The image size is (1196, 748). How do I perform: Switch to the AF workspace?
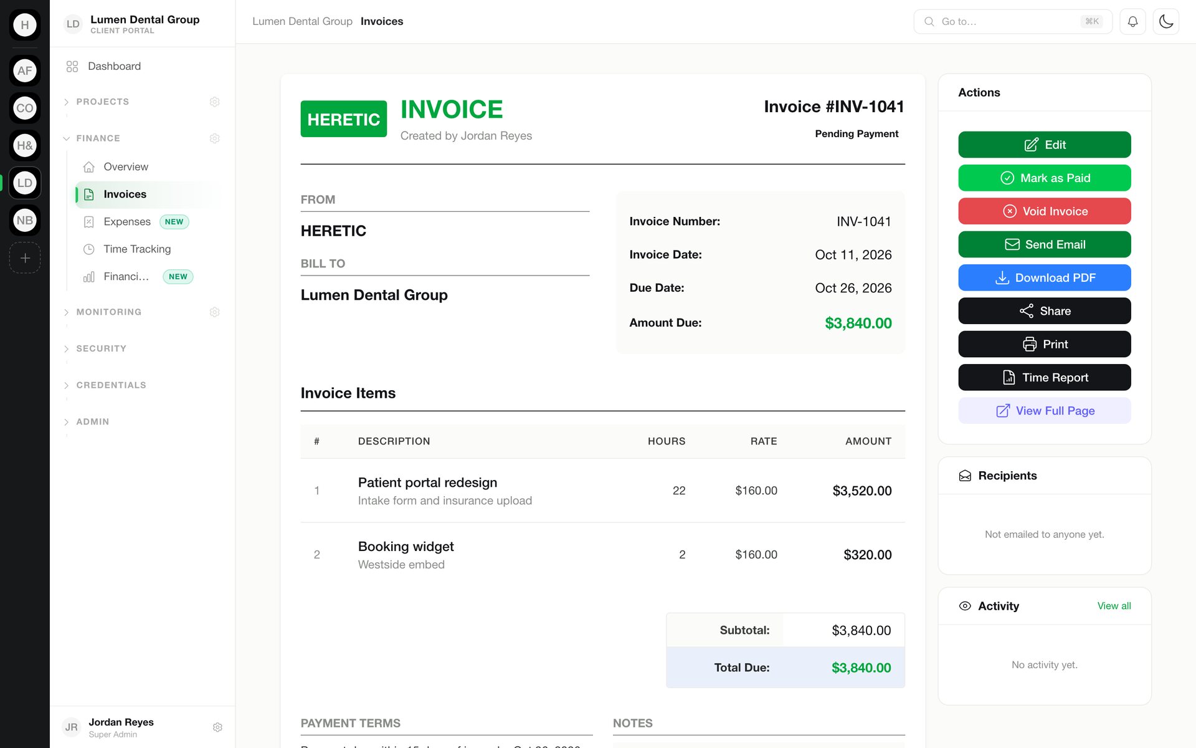click(x=25, y=70)
